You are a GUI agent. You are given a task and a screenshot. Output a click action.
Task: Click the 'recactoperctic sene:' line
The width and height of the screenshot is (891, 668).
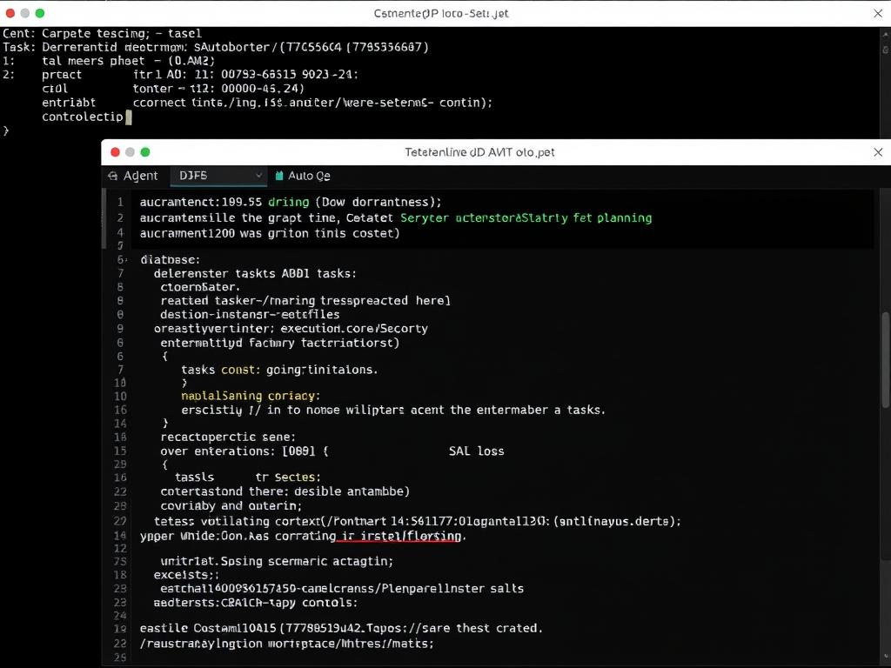pos(228,438)
